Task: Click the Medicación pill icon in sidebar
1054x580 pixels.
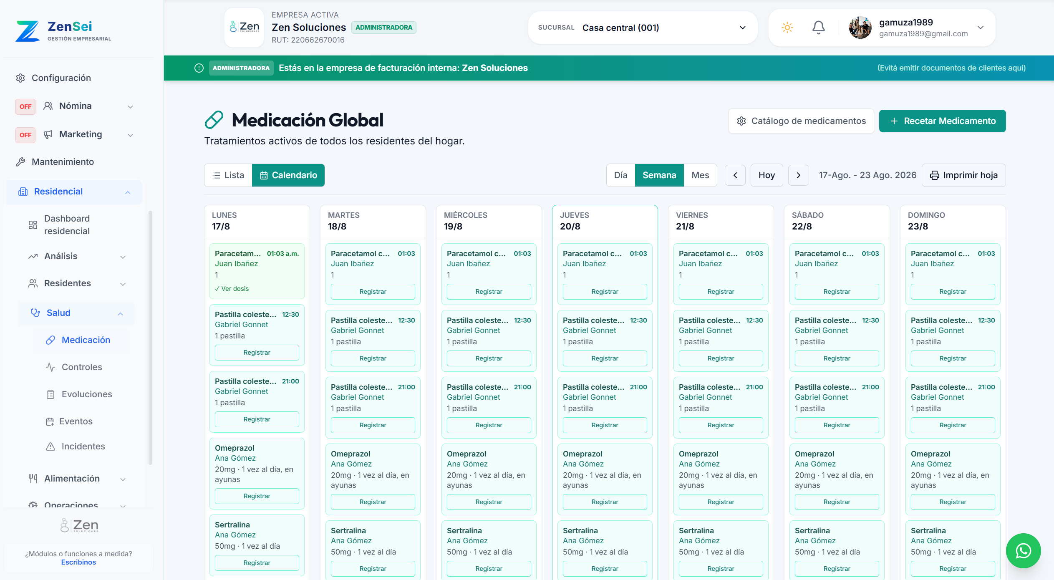Action: (x=50, y=340)
